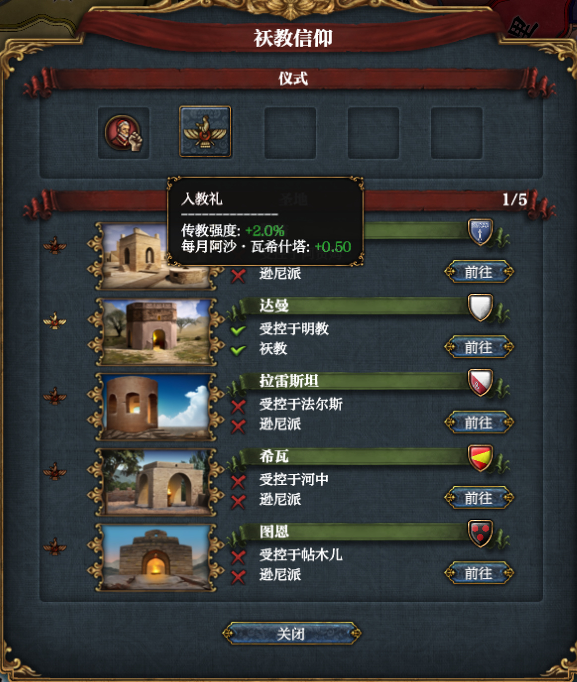Click the Faravahar initiation ritual icon

[205, 132]
